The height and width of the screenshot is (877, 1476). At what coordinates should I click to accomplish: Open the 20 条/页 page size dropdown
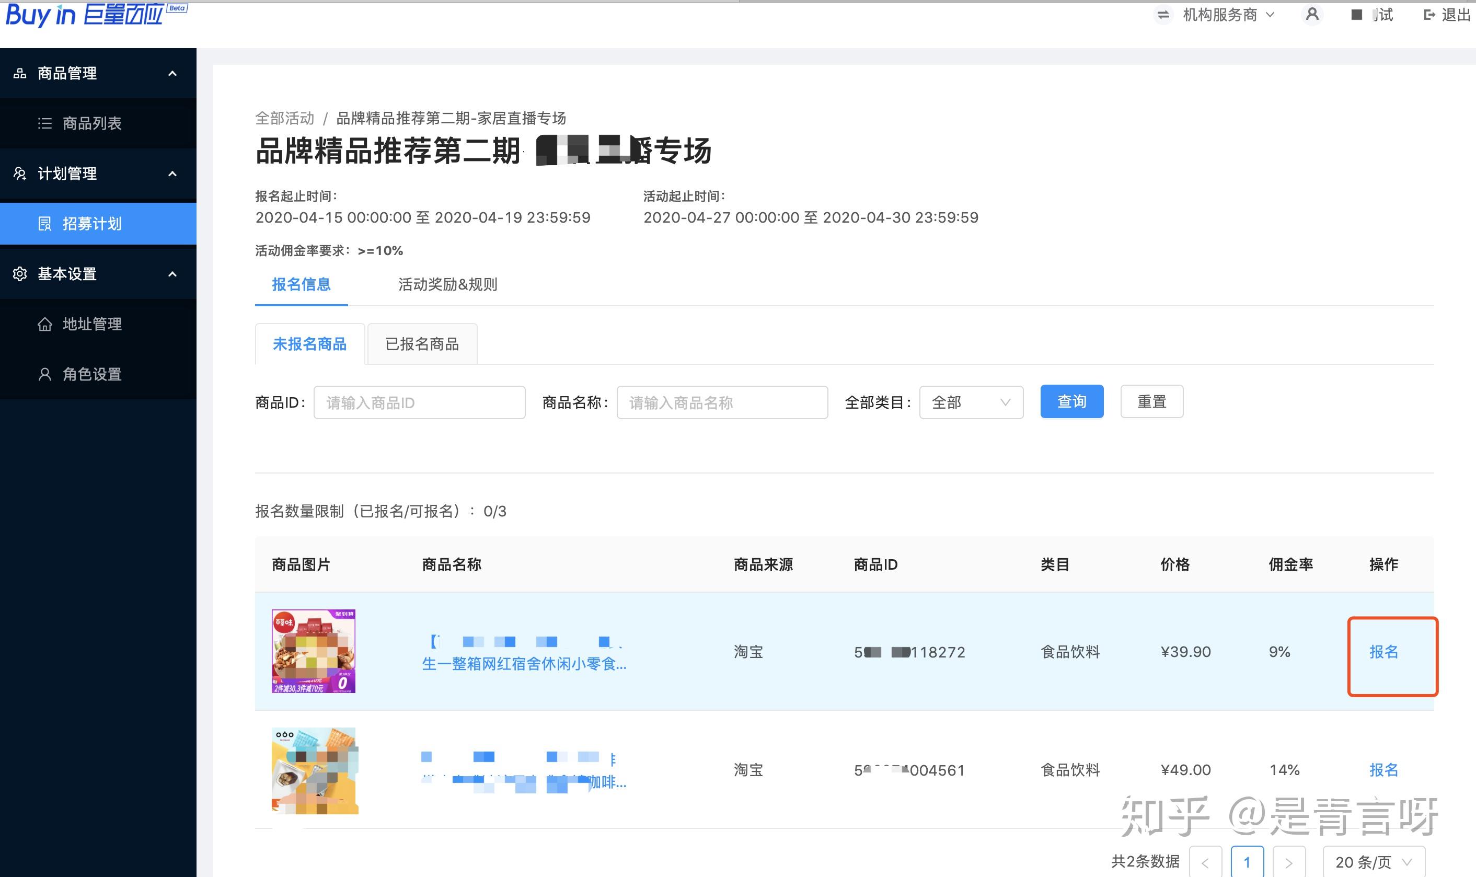tap(1374, 862)
